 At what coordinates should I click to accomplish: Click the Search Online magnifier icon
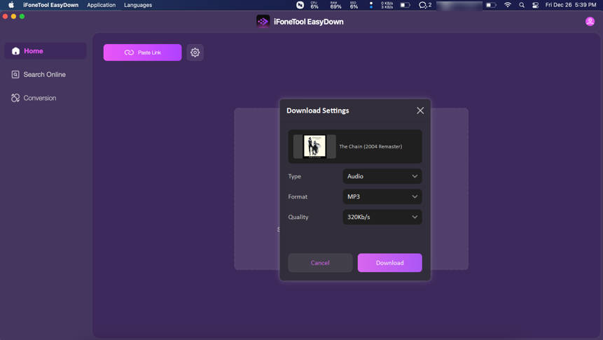tap(15, 75)
